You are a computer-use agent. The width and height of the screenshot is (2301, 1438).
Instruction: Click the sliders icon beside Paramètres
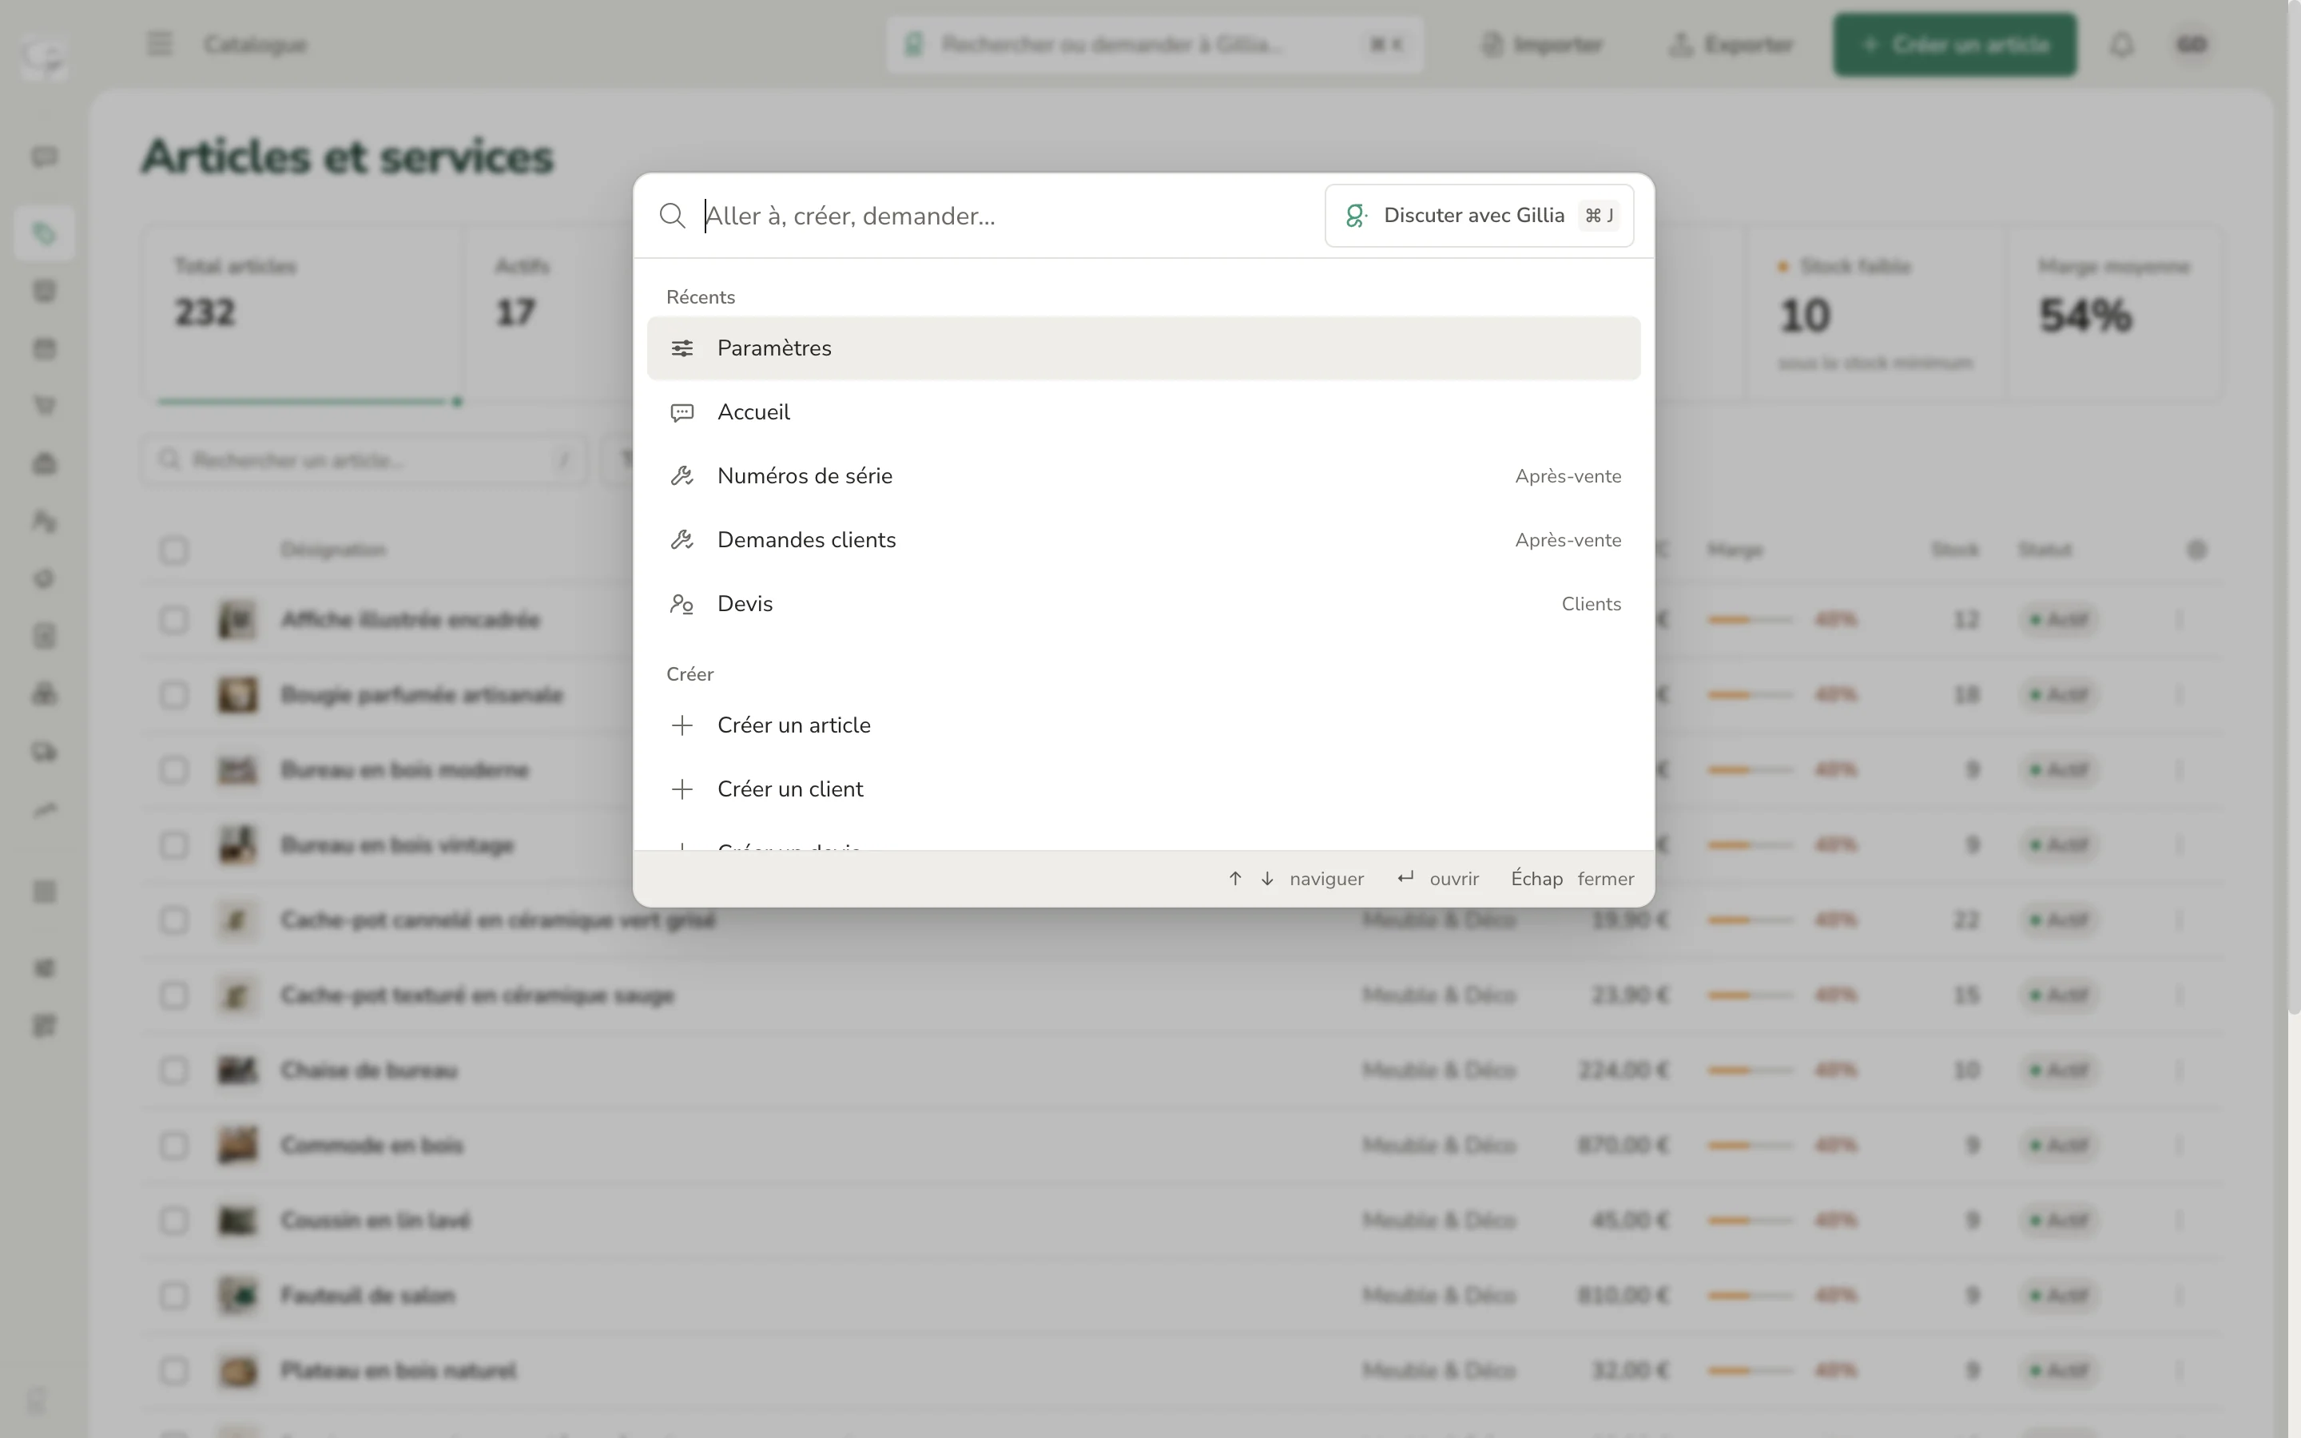point(682,348)
